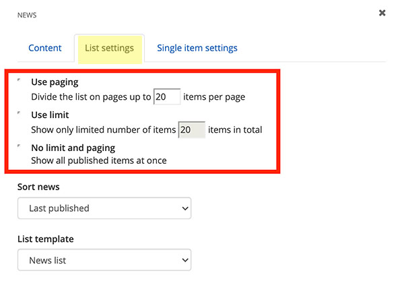Click the List template field label
The height and width of the screenshot is (296, 404).
click(x=45, y=239)
